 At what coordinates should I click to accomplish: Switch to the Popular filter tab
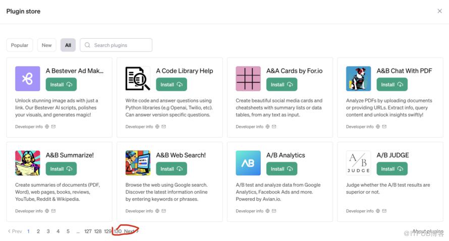tap(20, 45)
